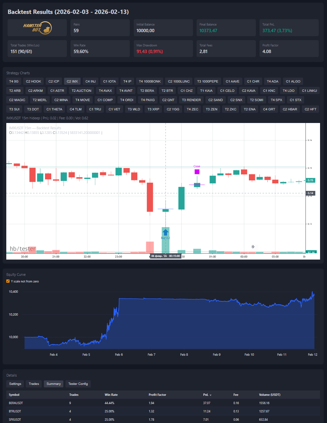
Task: Toggle Y scale not from zero checkbox
Action: 8,281
